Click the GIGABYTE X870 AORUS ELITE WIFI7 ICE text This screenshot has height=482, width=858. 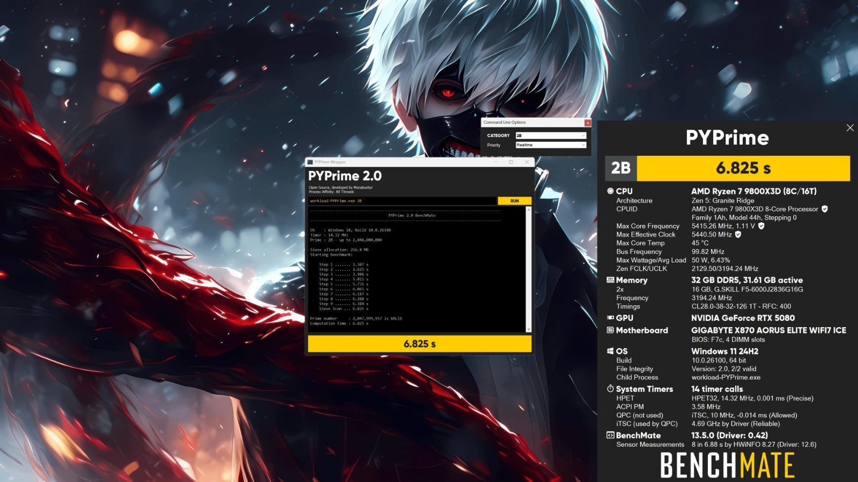(768, 330)
